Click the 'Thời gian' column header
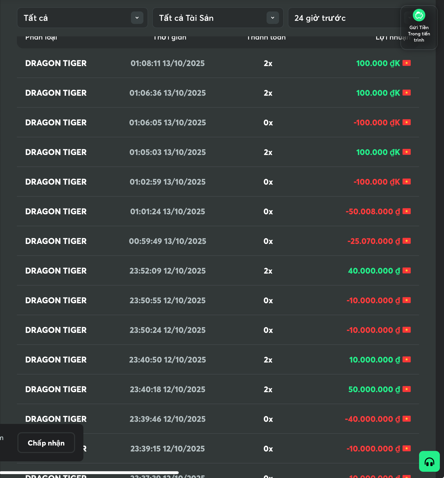444x478 pixels. pyautogui.click(x=170, y=38)
